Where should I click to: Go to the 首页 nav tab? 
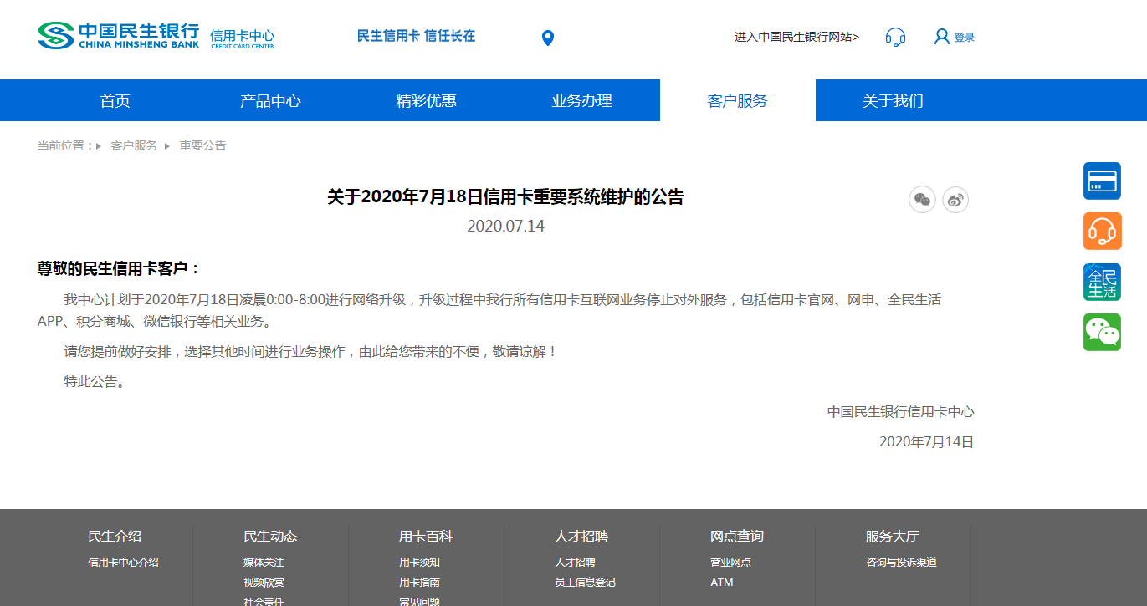click(115, 100)
